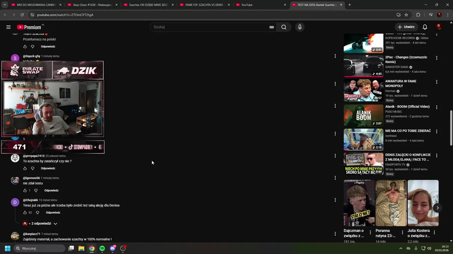Reload the page in Chrome
This screenshot has height=254, width=453.
(x=22, y=15)
